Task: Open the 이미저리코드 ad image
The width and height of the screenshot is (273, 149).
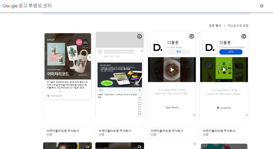Action: 68,56
